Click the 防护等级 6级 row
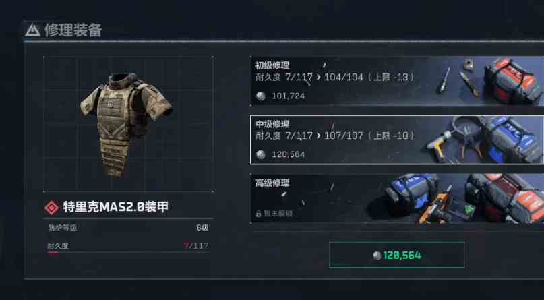The height and width of the screenshot is (300, 544). pyautogui.click(x=128, y=228)
